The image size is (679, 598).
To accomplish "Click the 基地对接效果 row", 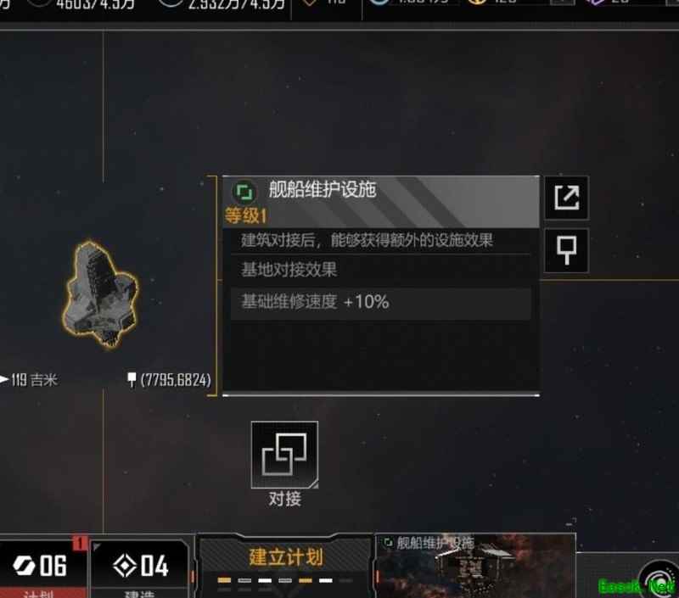I will (381, 270).
